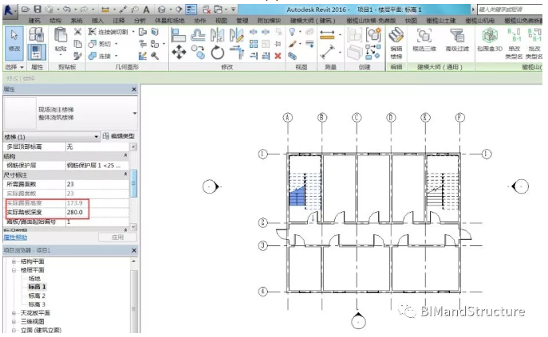Open the 建筑 ribbon tab
The height and width of the screenshot is (337, 548).
(34, 21)
